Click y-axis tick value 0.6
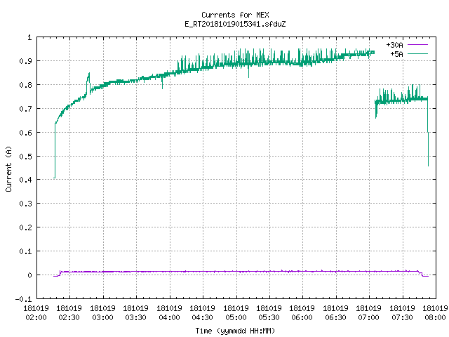The width and height of the screenshot is (449, 337). [25, 133]
